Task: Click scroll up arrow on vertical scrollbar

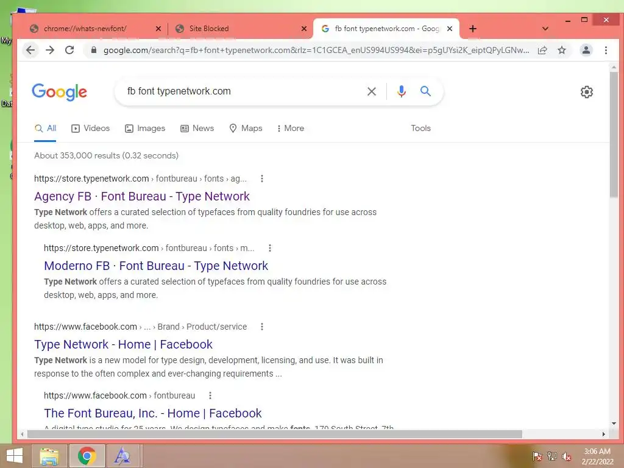Action: (x=614, y=68)
